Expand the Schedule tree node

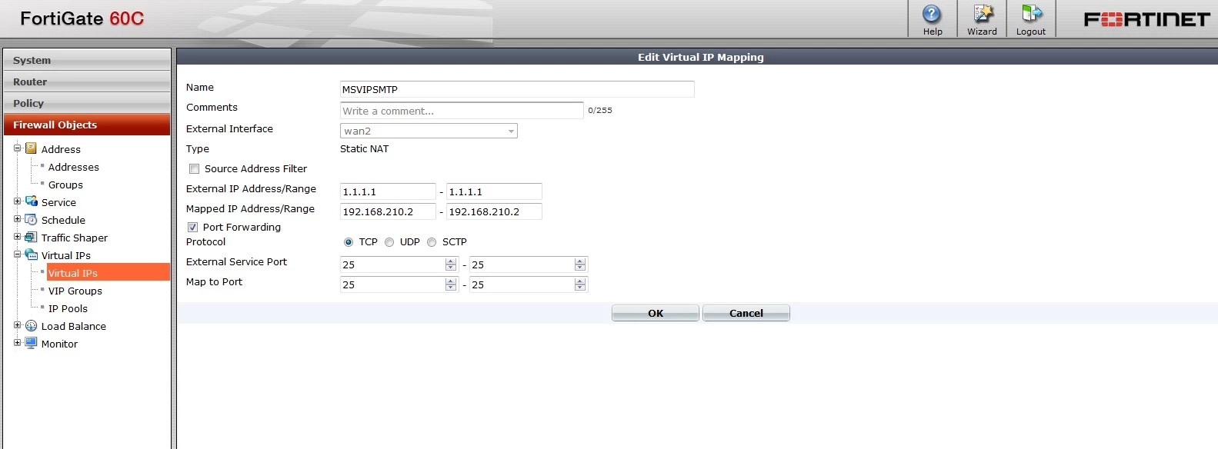point(17,218)
